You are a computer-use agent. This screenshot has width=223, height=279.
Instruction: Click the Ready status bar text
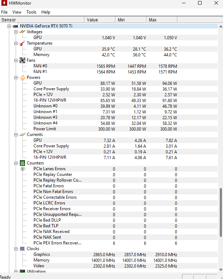coord(5,277)
